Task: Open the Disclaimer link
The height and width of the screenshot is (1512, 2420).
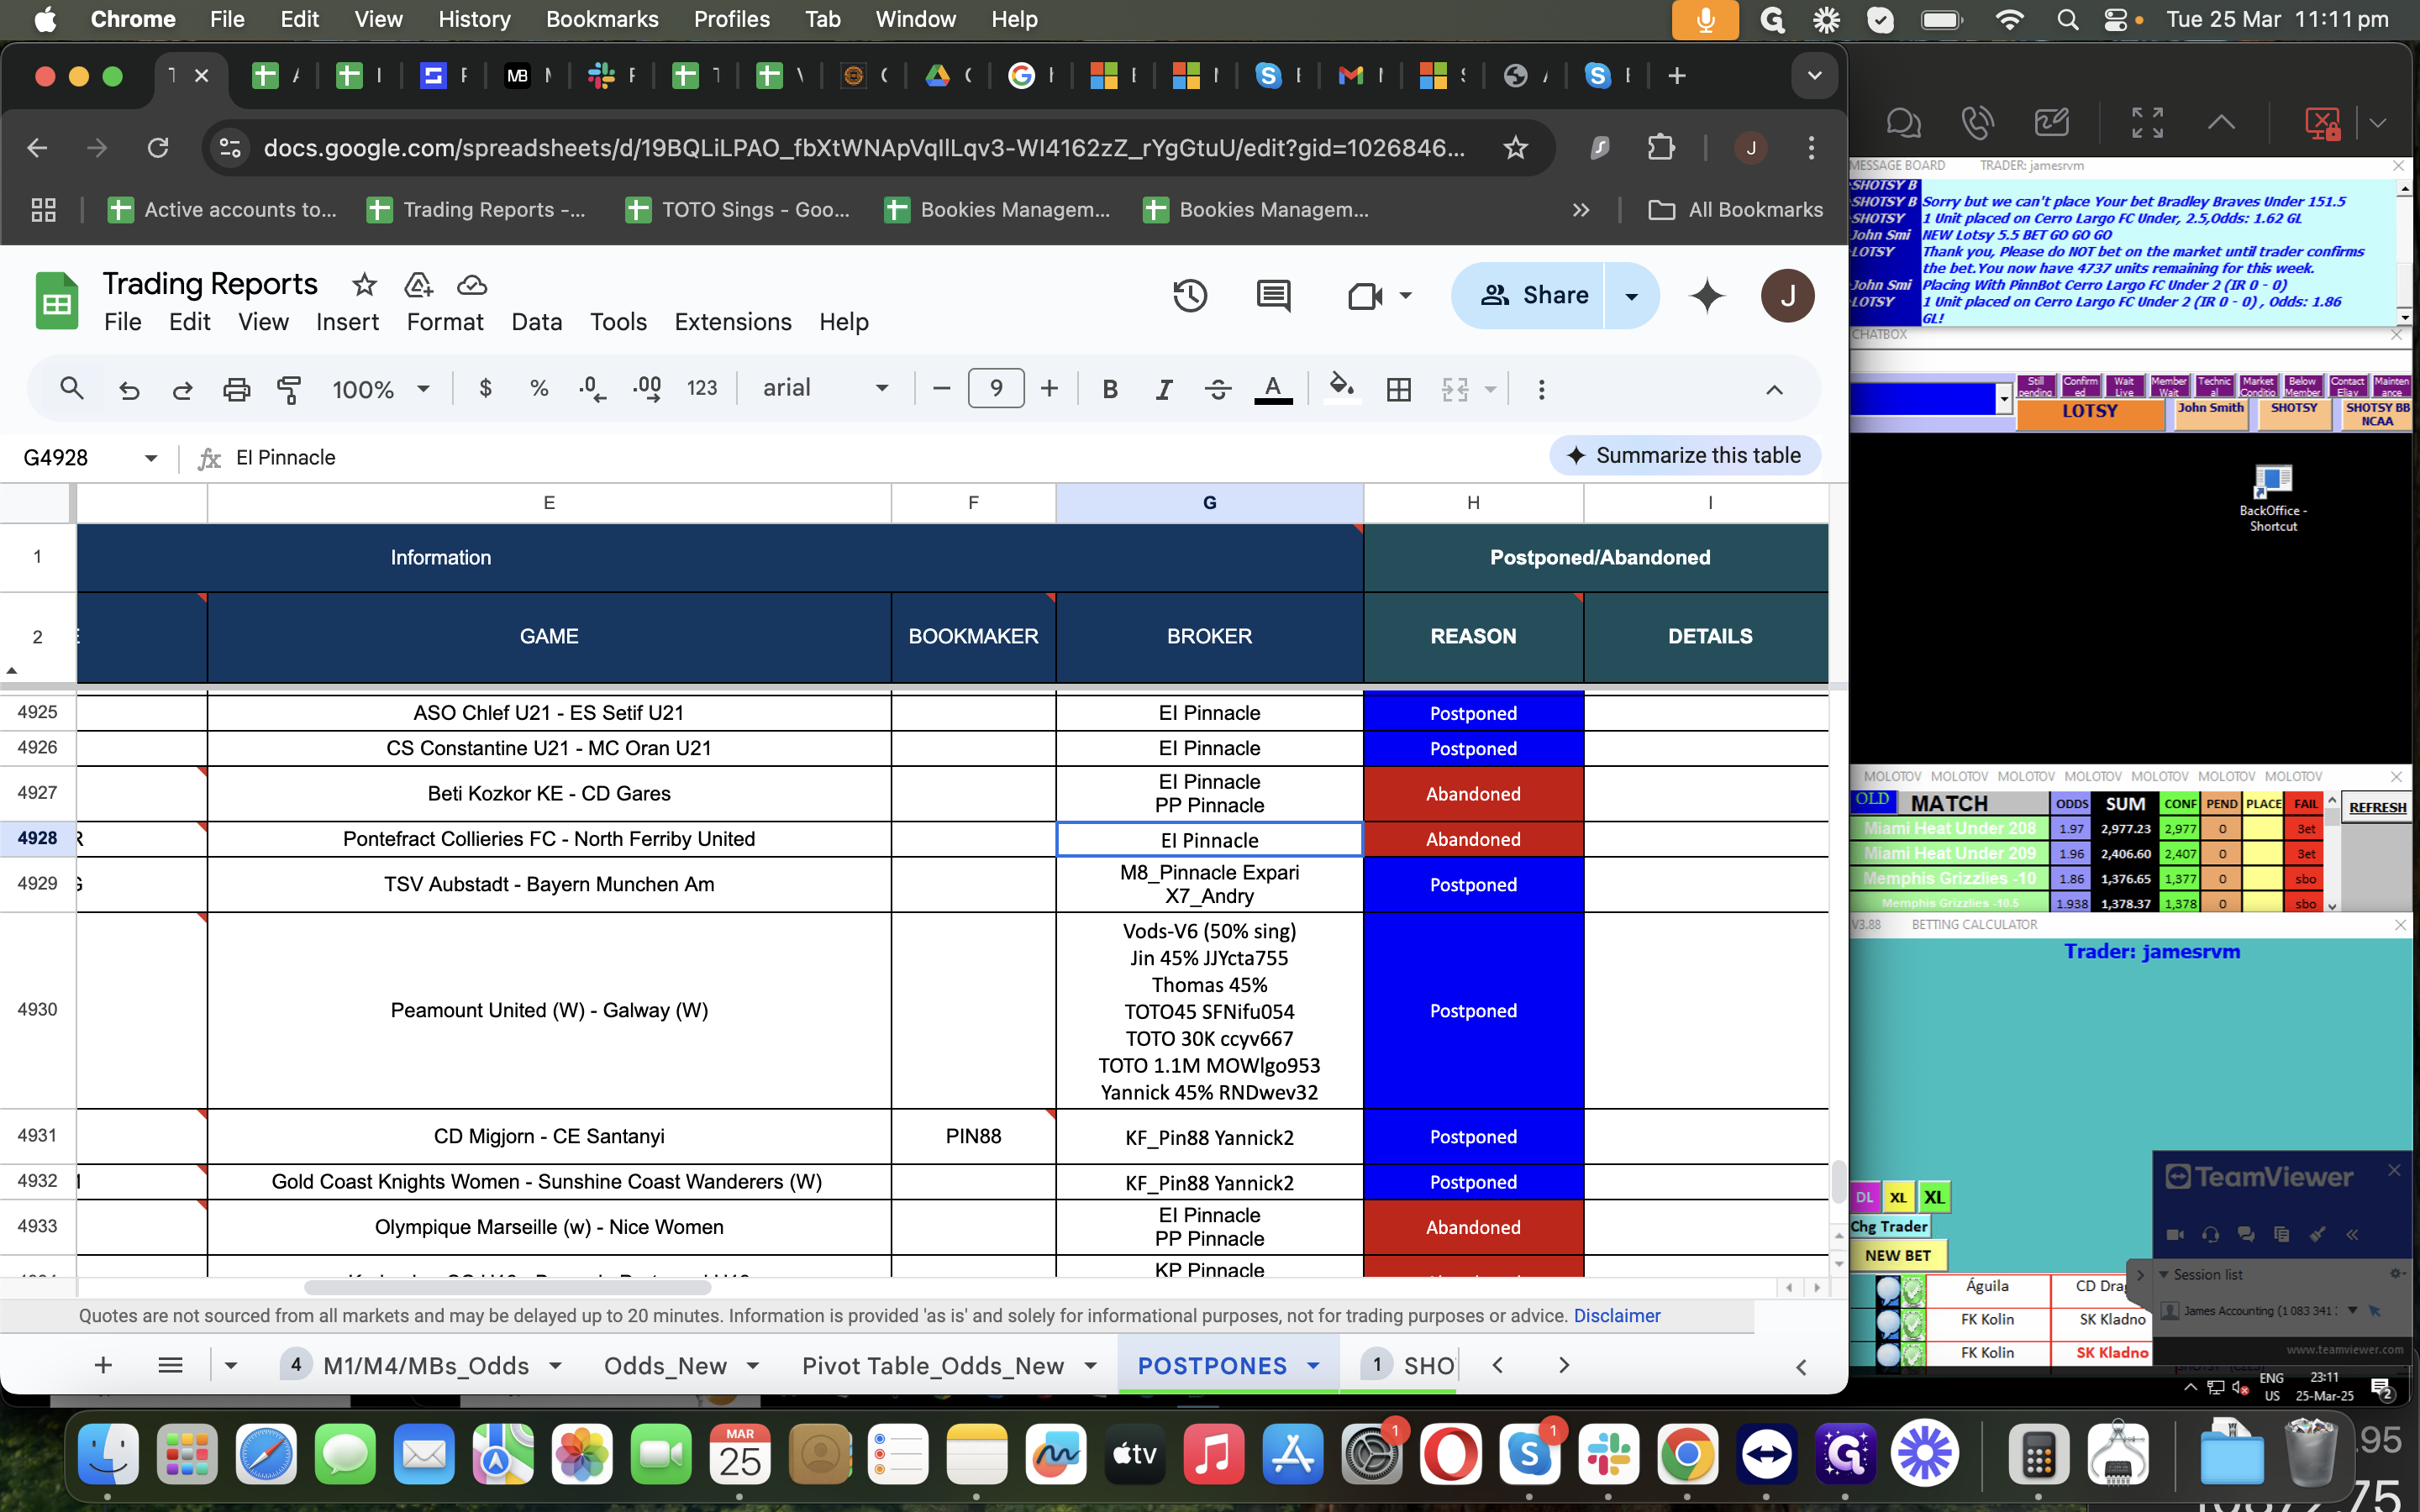Action: point(1616,1316)
